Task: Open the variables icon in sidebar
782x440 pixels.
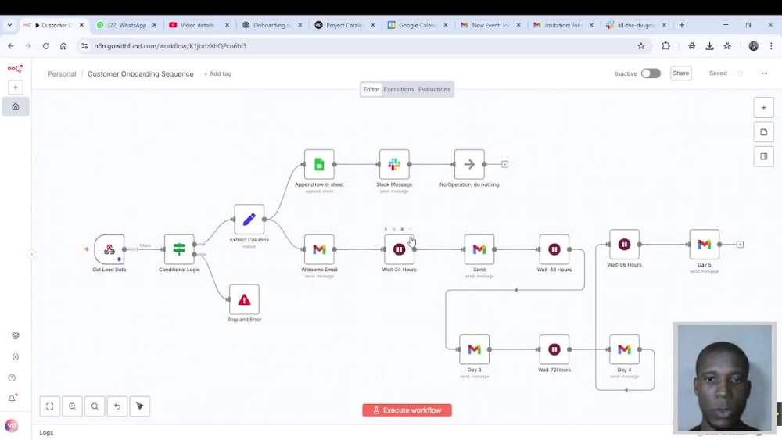Action: (16, 357)
